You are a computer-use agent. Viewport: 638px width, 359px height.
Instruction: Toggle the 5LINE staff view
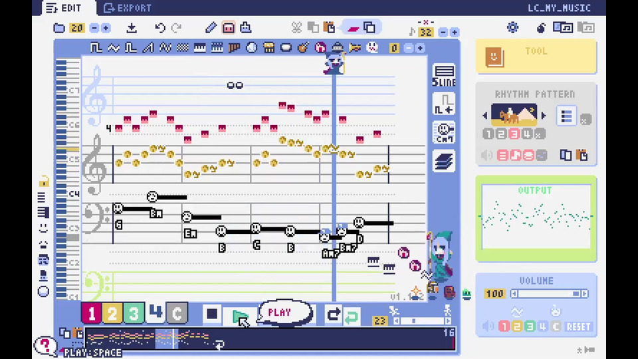444,75
